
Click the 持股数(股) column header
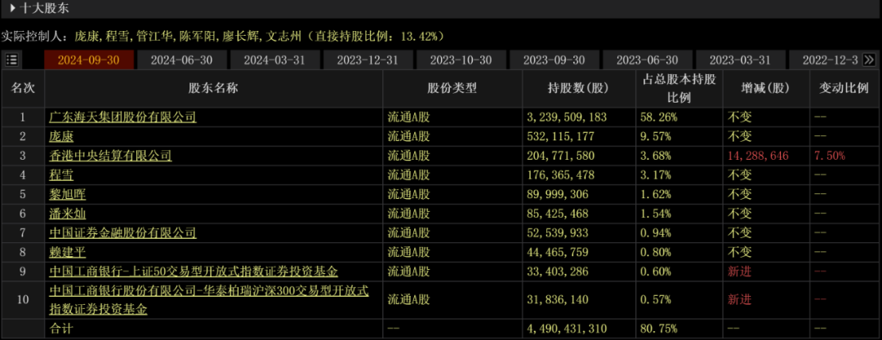[579, 88]
